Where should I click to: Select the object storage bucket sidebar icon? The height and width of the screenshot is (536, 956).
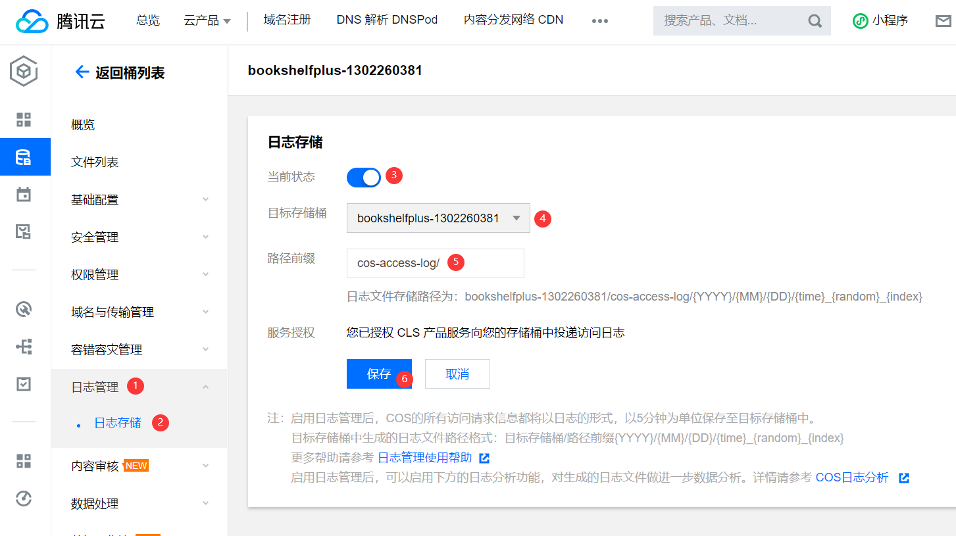point(24,157)
